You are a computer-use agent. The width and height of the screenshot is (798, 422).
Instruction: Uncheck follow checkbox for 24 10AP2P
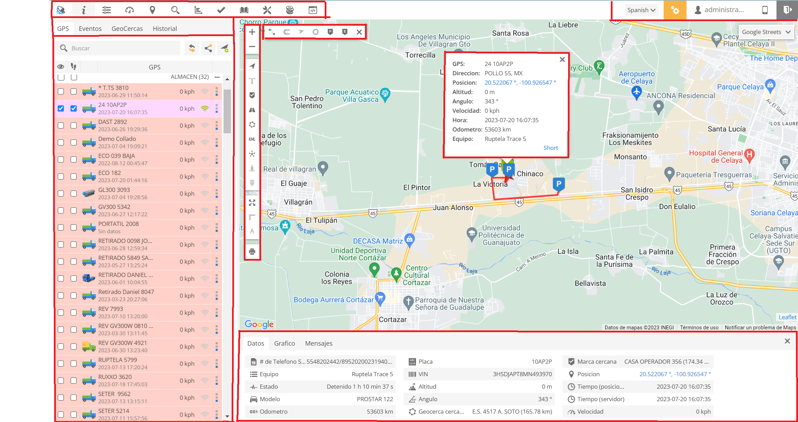point(74,109)
